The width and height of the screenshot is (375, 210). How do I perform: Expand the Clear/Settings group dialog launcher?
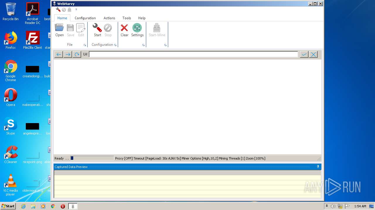[x=143, y=45]
